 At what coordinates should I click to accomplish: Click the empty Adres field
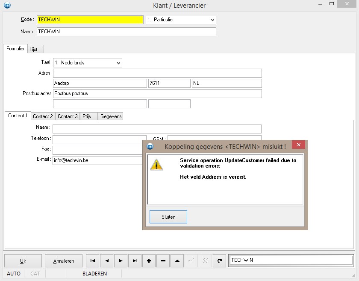point(157,73)
